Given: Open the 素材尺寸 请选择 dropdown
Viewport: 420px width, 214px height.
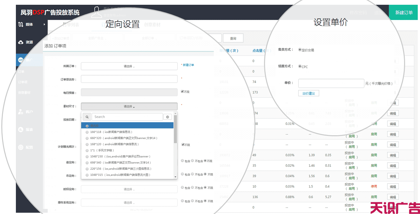Looking at the screenshot, I should click(129, 107).
